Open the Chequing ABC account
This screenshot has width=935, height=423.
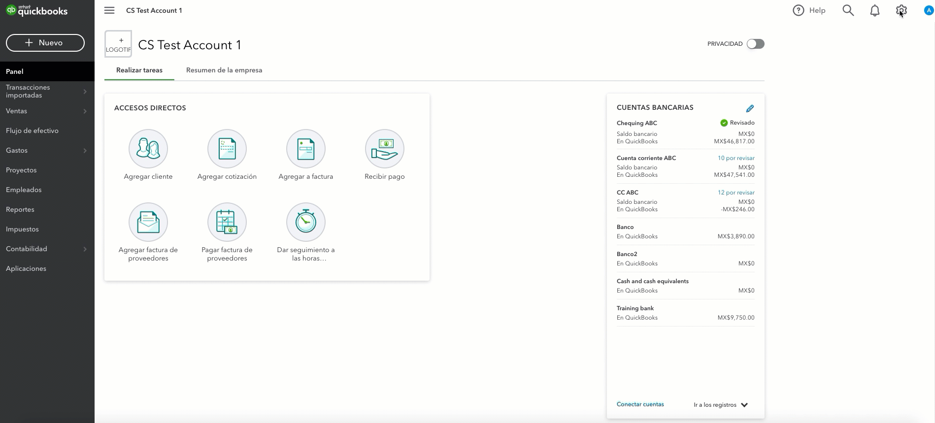coord(637,123)
